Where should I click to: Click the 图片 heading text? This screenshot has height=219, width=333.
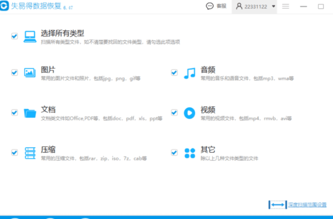48,70
